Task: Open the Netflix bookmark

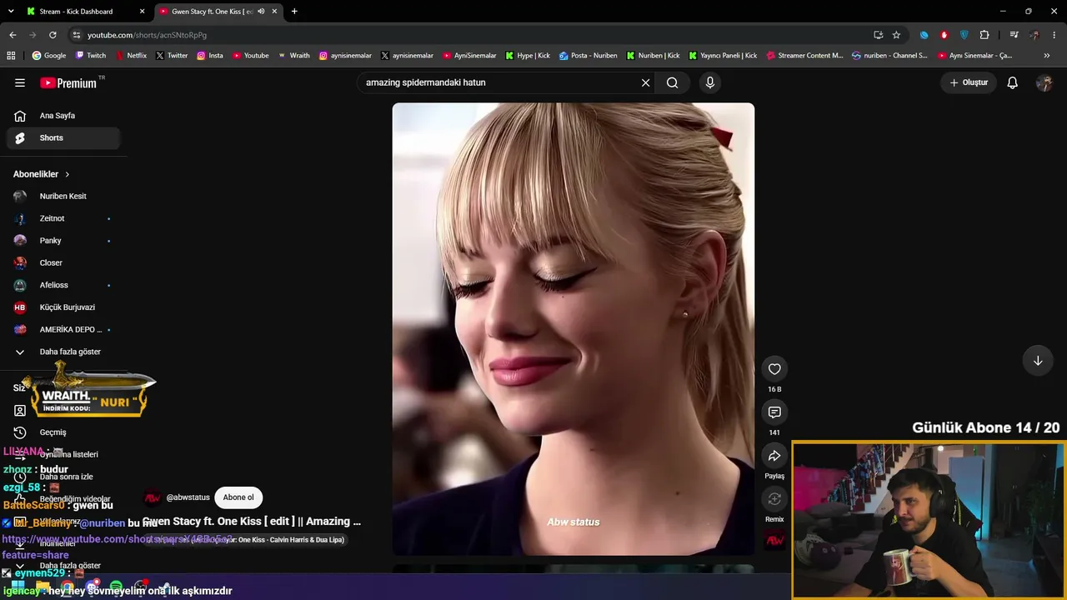Action: tap(130, 56)
